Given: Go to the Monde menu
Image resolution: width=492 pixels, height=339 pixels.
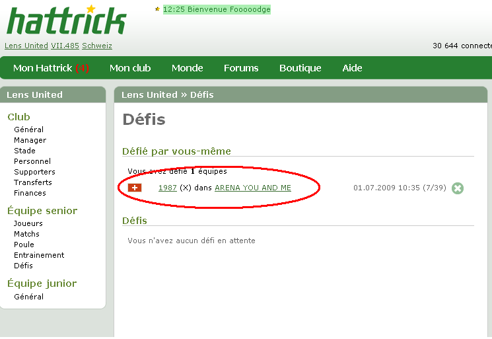Looking at the screenshot, I should (187, 68).
